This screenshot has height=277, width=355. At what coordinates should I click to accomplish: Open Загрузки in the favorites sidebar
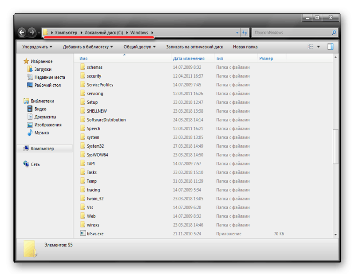[x=43, y=70]
